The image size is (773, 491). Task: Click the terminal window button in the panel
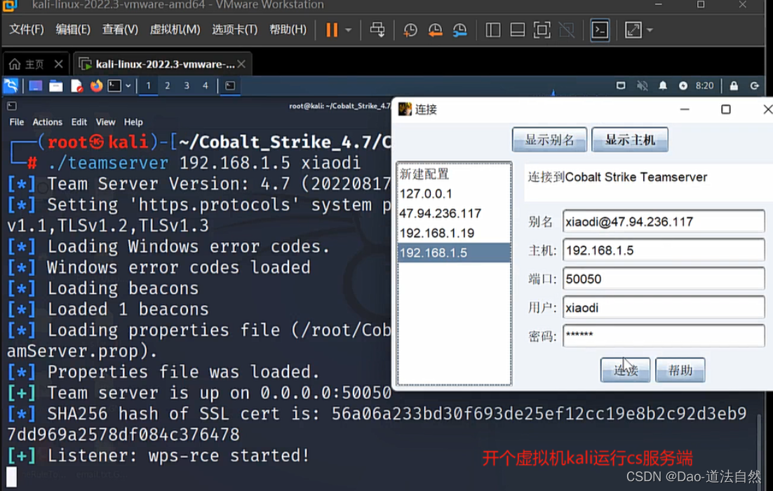pos(230,86)
